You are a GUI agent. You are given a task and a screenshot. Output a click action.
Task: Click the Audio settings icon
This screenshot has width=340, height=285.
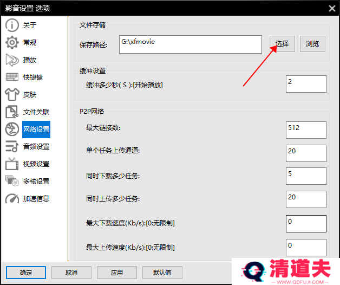[12, 147]
